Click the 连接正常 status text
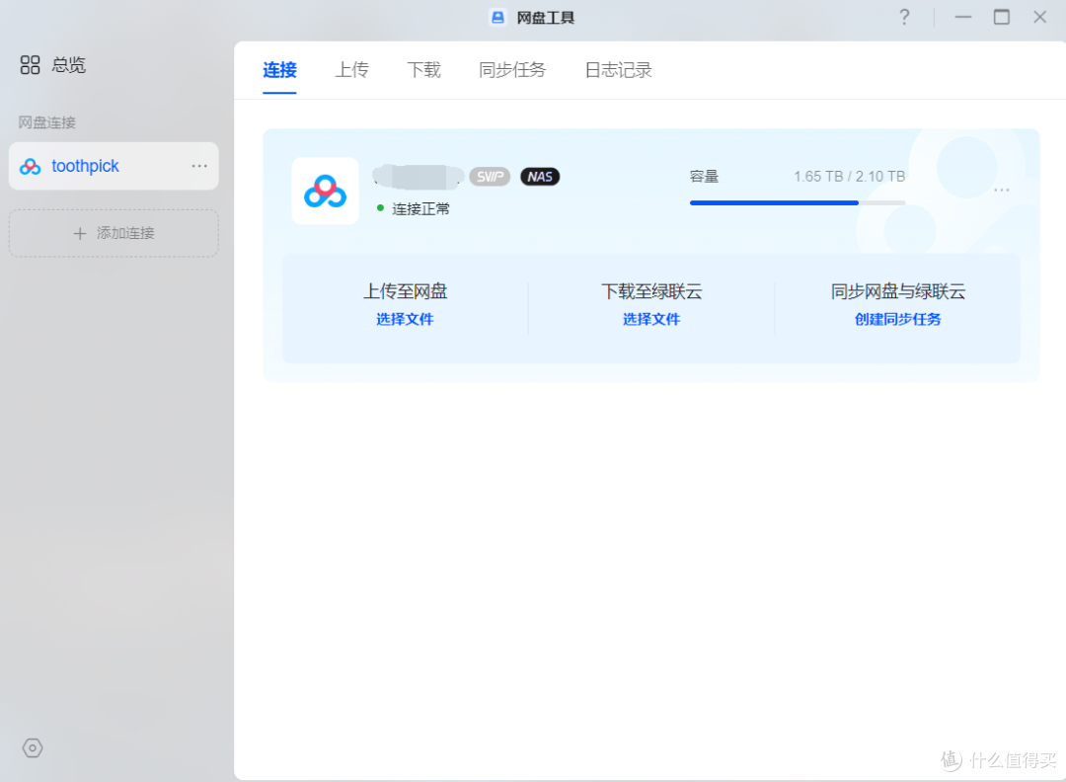The height and width of the screenshot is (782, 1066). click(420, 208)
